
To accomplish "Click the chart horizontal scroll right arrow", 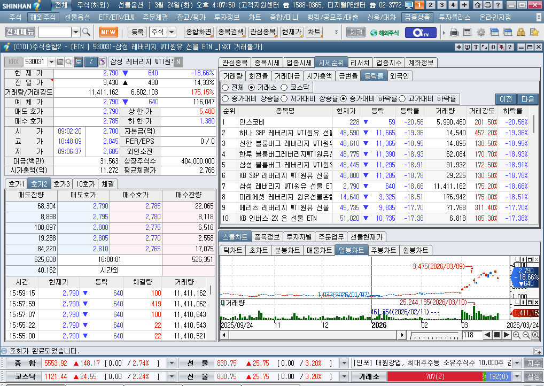I will (402, 335).
